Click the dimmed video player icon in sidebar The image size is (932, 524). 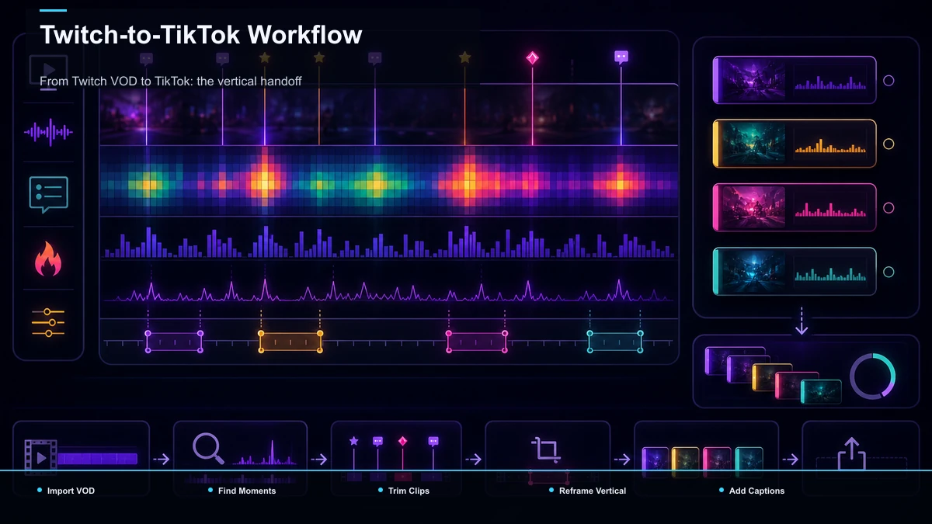[48, 72]
